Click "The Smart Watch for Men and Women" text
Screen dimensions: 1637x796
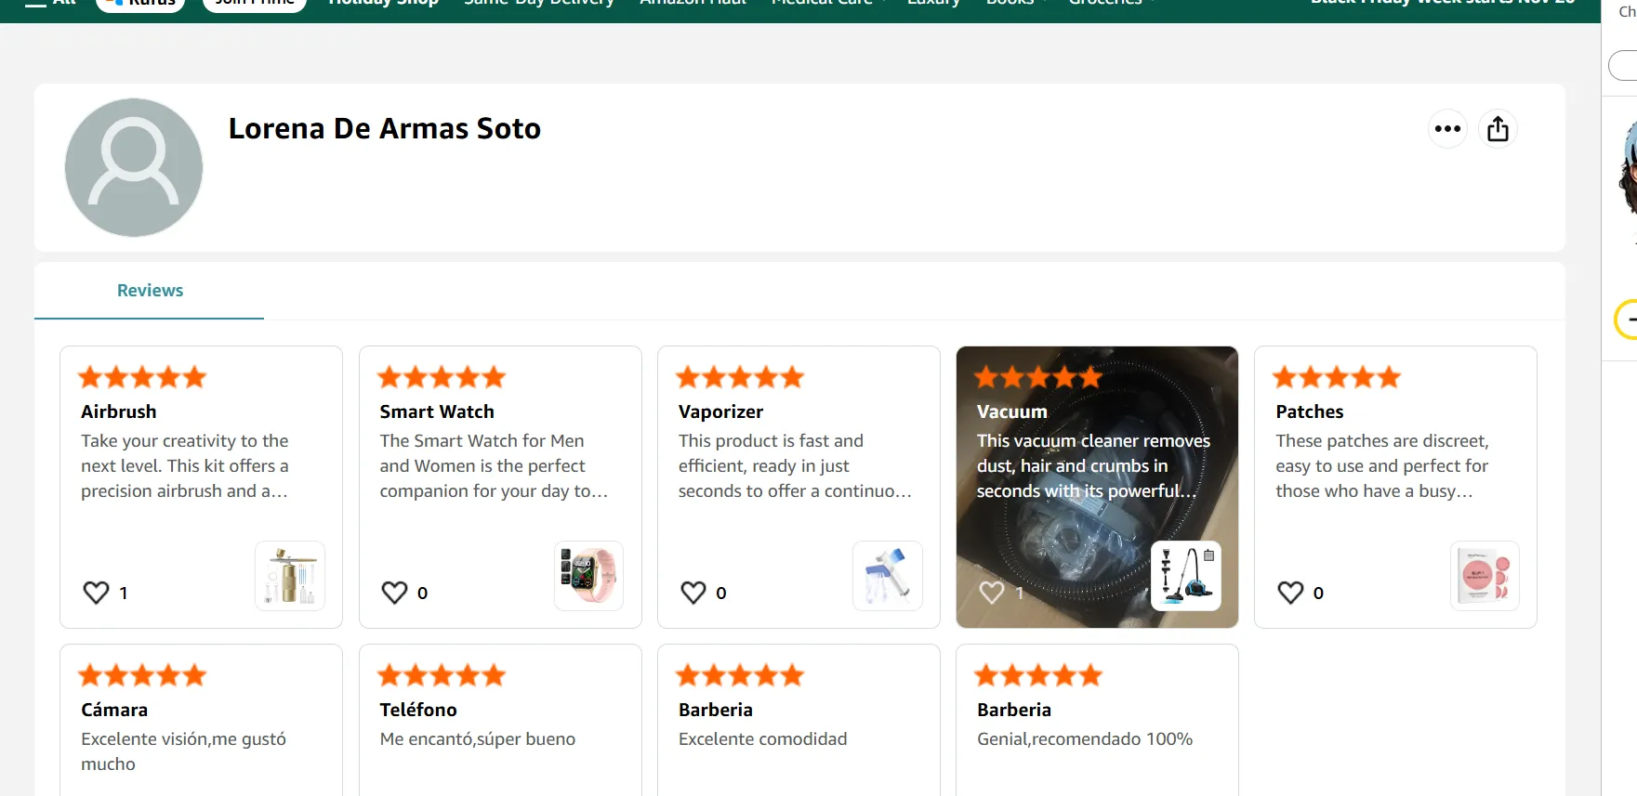(494, 465)
